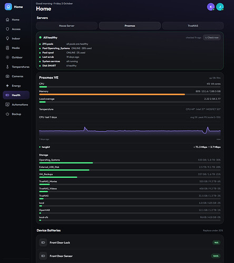Click the Check now button
The width and height of the screenshot is (234, 263).
point(212,37)
